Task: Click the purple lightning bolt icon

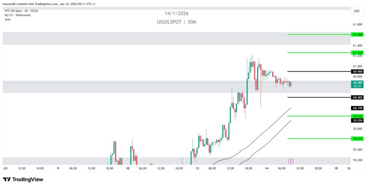Action: (x=291, y=161)
